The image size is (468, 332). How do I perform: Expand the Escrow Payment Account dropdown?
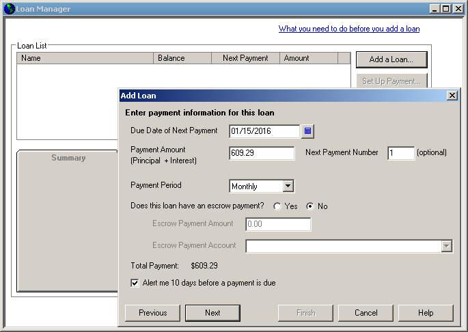tap(447, 247)
